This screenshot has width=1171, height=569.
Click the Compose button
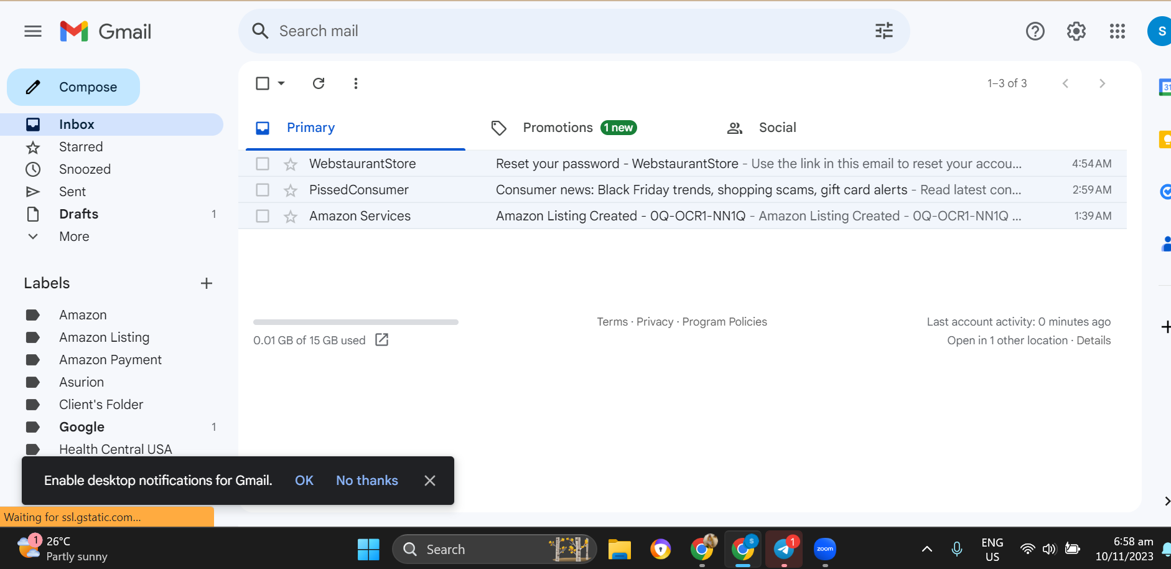coord(73,87)
